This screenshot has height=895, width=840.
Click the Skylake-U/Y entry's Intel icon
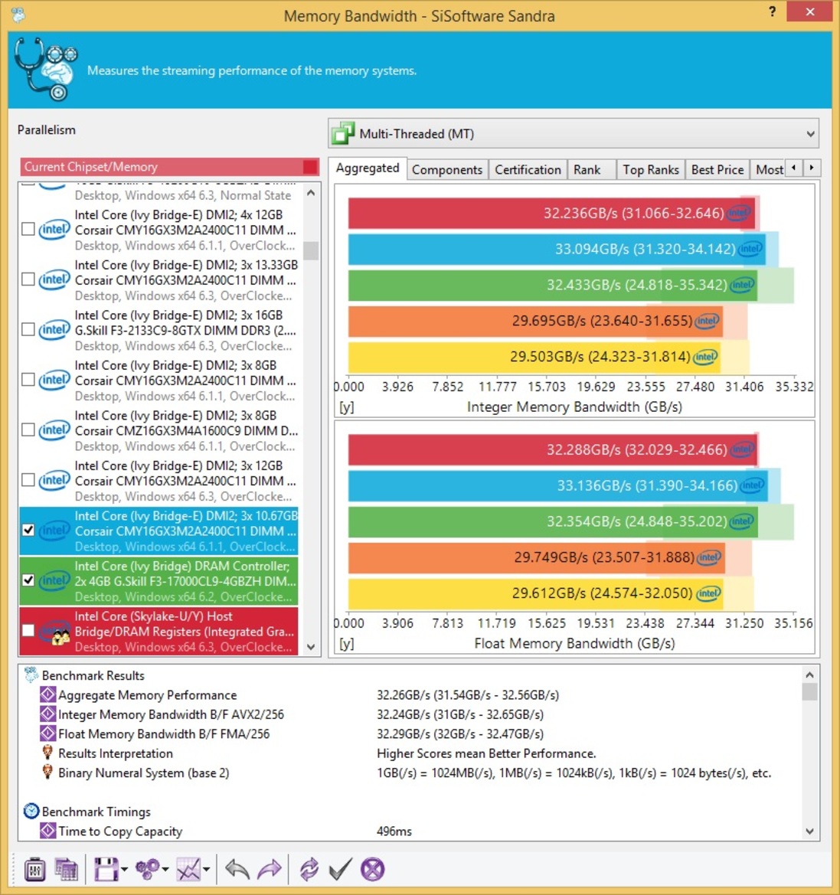click(x=54, y=632)
